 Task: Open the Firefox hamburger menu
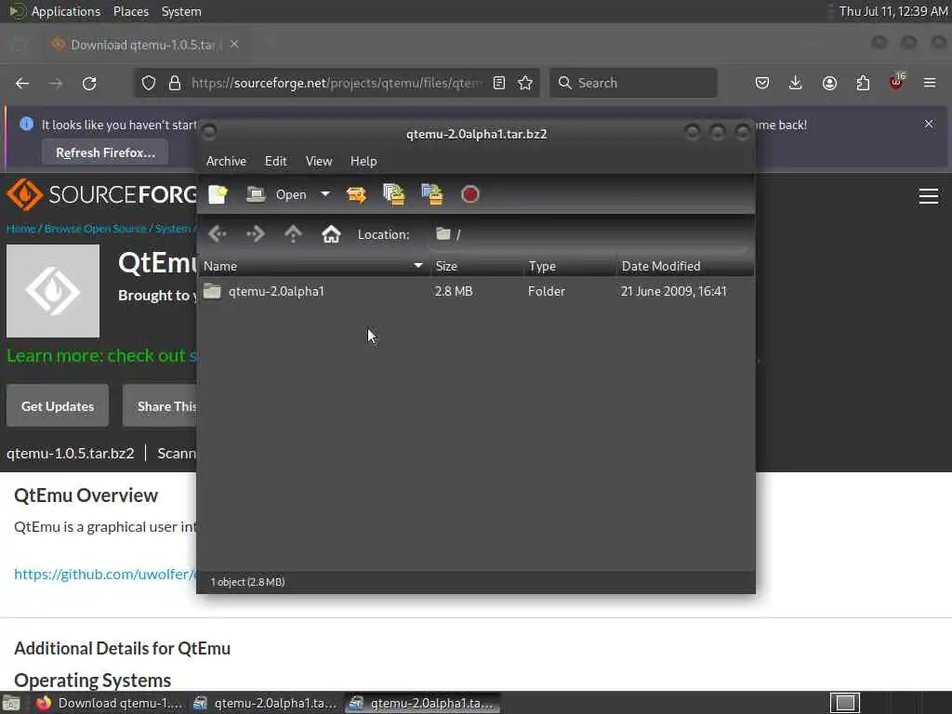coord(930,83)
